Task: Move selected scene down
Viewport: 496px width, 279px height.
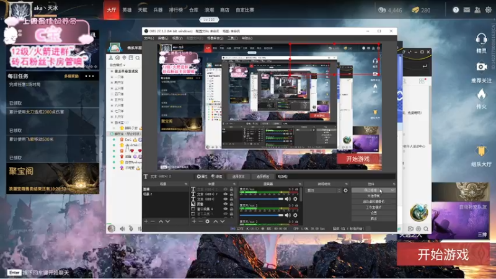Action: pos(167,221)
